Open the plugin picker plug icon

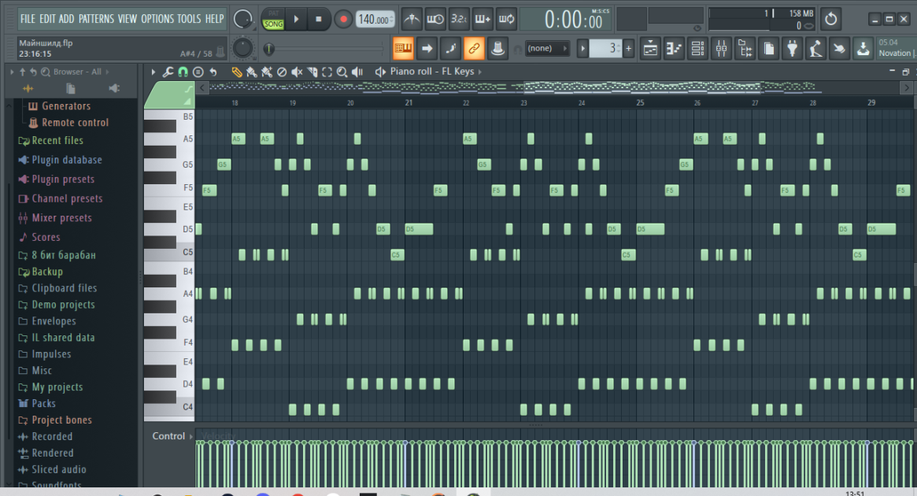(793, 49)
